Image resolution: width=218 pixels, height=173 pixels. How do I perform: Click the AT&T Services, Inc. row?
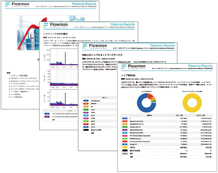click(167, 139)
